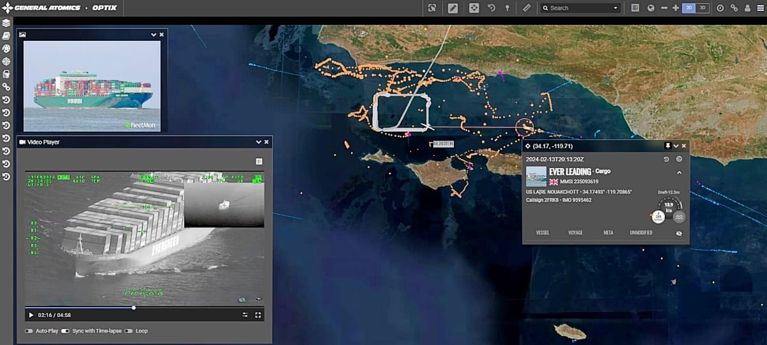The width and height of the screenshot is (767, 345).
Task: Click the EVER LEADING vessel thumbnail
Action: click(536, 176)
